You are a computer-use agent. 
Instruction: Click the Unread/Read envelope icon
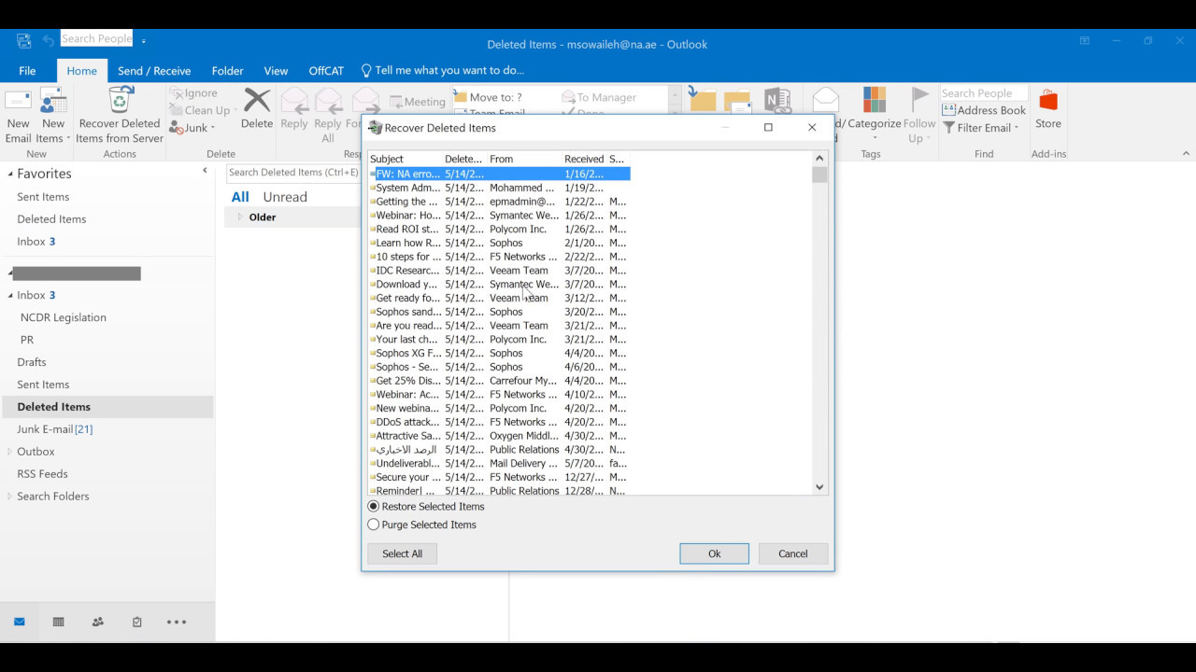click(x=825, y=100)
